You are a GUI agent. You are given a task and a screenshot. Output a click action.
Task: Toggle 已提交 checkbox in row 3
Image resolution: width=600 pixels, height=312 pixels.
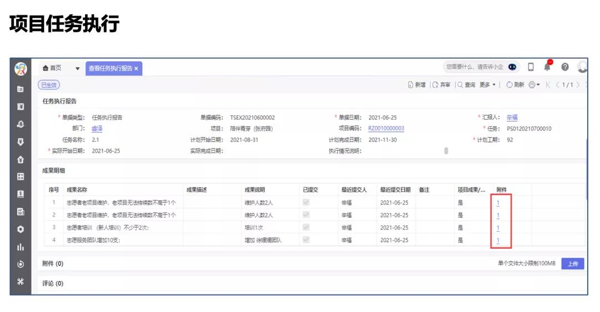306,228
